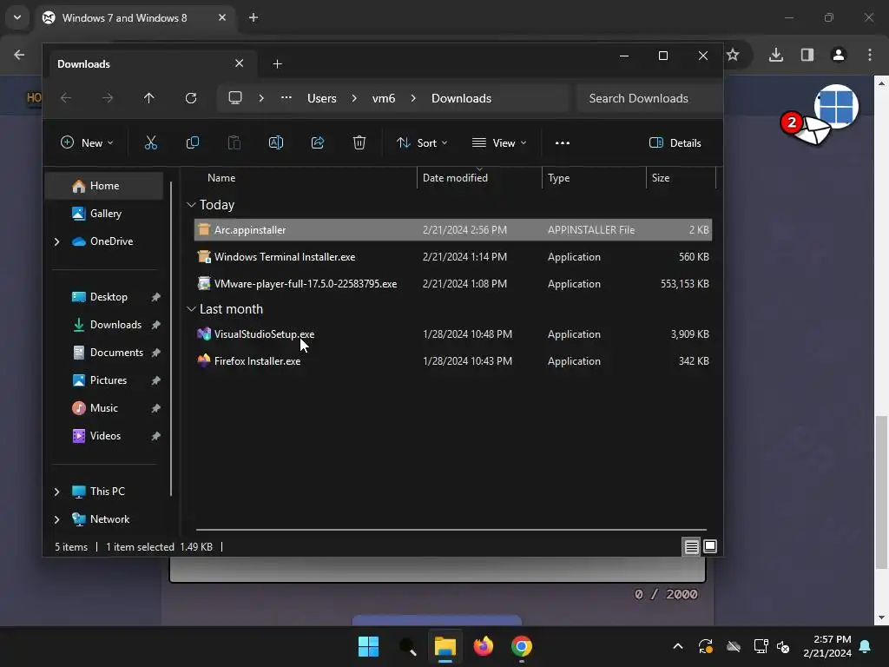Collapse the Today group
This screenshot has width=889, height=667.
pos(192,205)
